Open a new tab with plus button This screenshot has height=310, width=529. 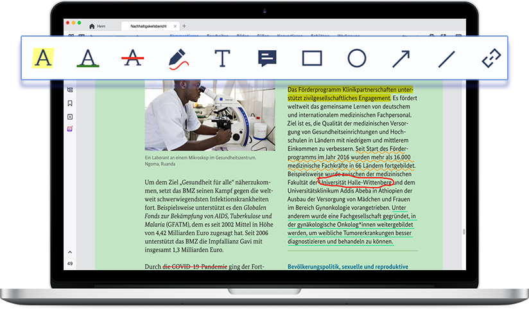pos(184,26)
